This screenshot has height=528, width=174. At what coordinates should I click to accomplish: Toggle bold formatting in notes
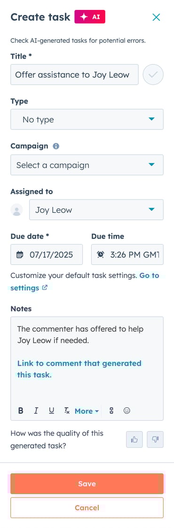pos(21,411)
